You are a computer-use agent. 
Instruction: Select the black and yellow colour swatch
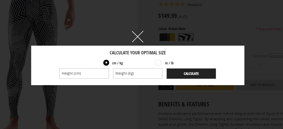tap(167, 37)
